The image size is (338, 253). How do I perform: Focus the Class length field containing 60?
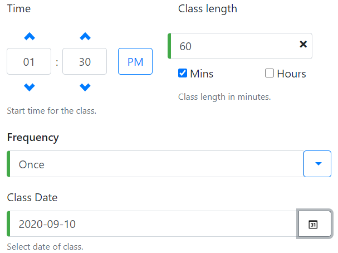(x=234, y=46)
